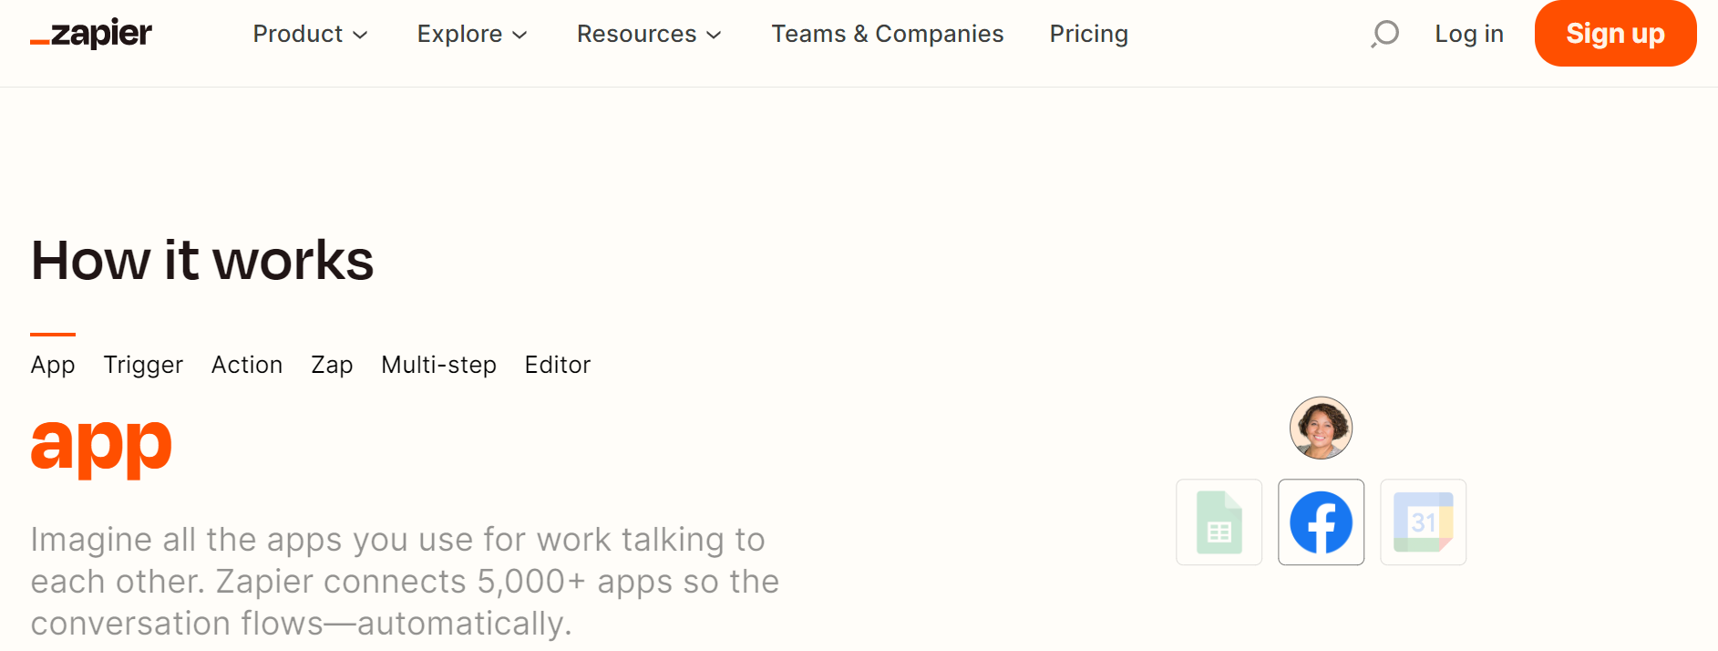Select the Google Sheets app icon
Screen dimensions: 1718x651
click(x=1219, y=522)
